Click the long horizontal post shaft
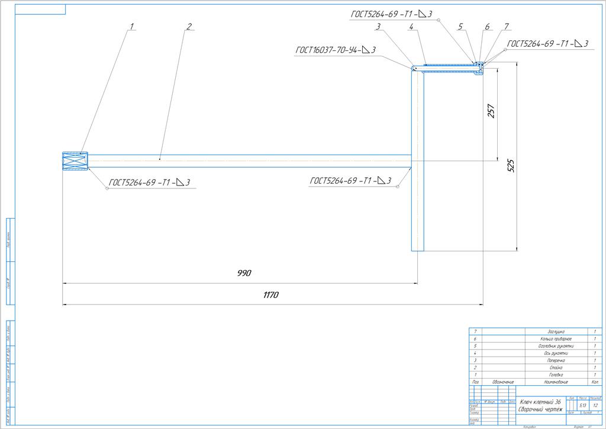Screen dimensions: 606x429 coord(249,161)
